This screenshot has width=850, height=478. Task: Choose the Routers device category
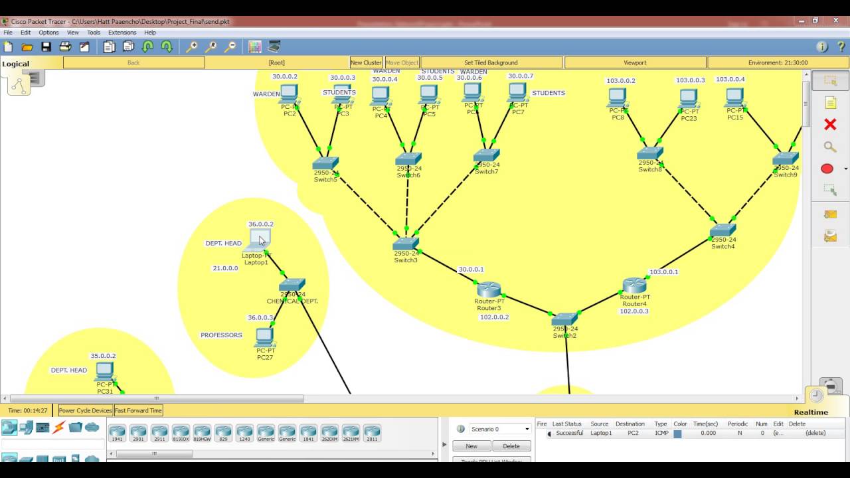click(10, 428)
